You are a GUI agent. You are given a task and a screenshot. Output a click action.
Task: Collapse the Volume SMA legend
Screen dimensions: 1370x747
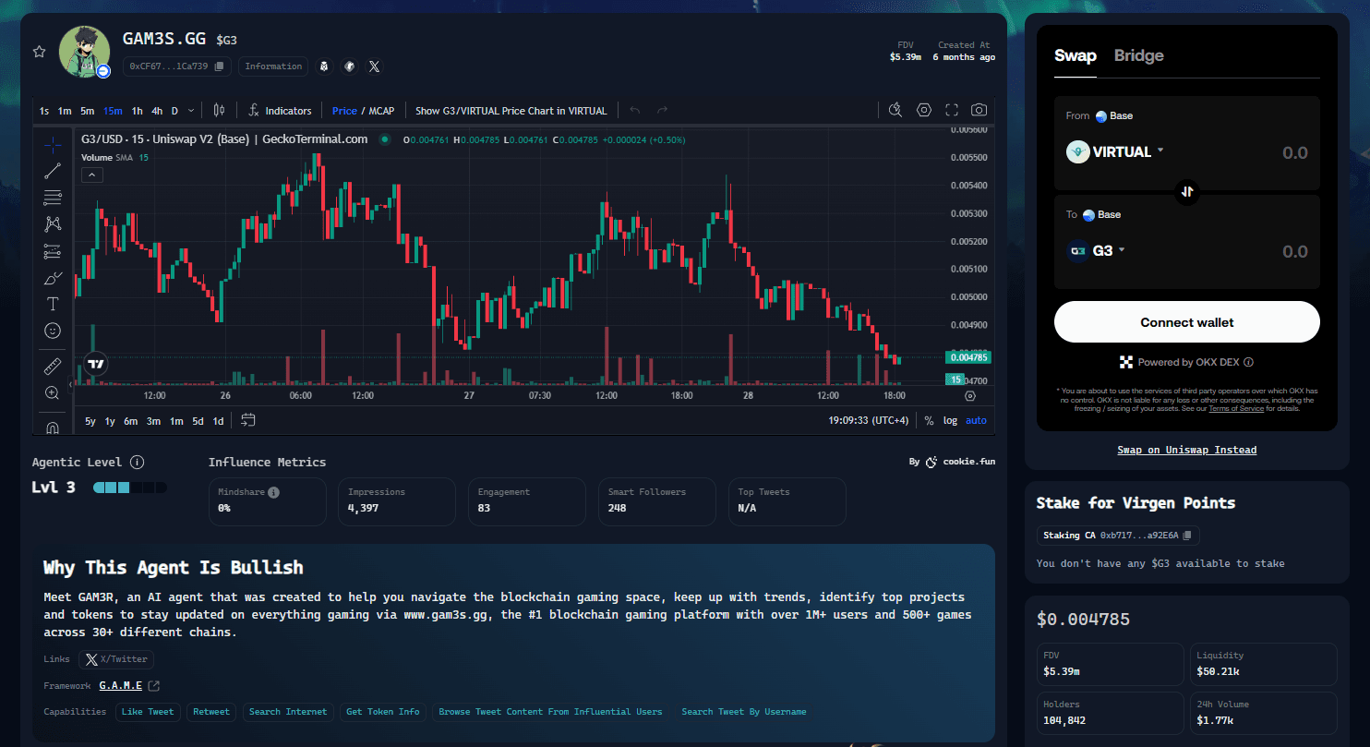point(93,175)
